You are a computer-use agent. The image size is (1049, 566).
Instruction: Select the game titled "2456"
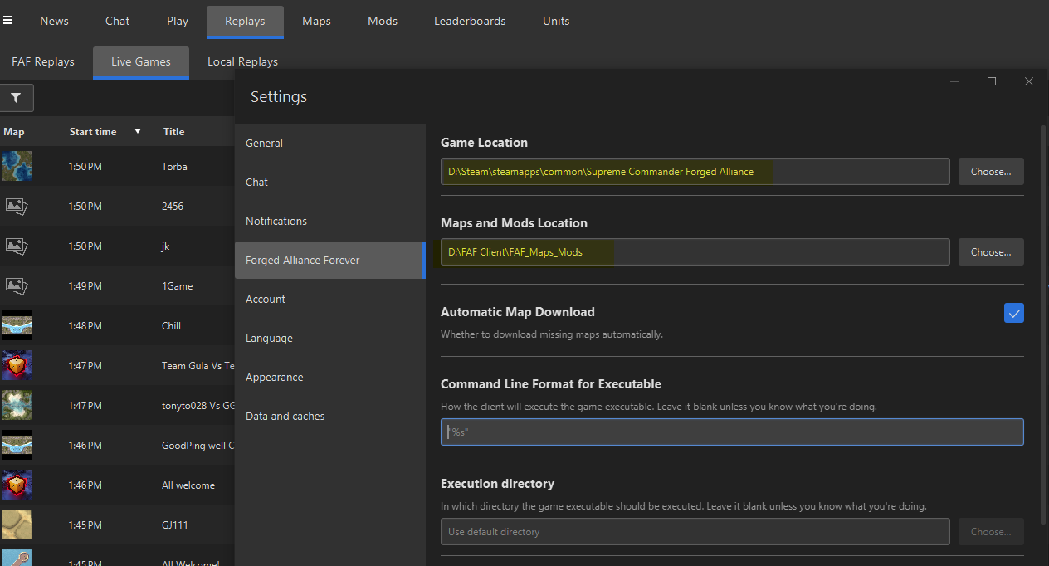click(173, 207)
